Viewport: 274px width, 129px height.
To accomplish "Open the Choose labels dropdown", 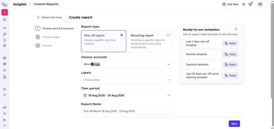I will [127, 80].
